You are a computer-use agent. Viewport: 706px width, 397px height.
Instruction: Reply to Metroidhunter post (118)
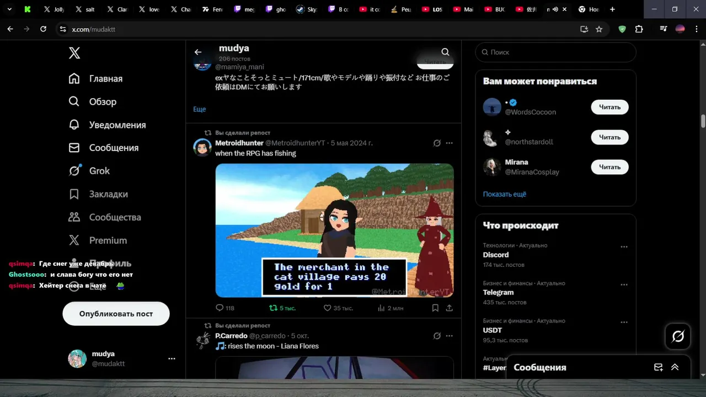pos(225,308)
